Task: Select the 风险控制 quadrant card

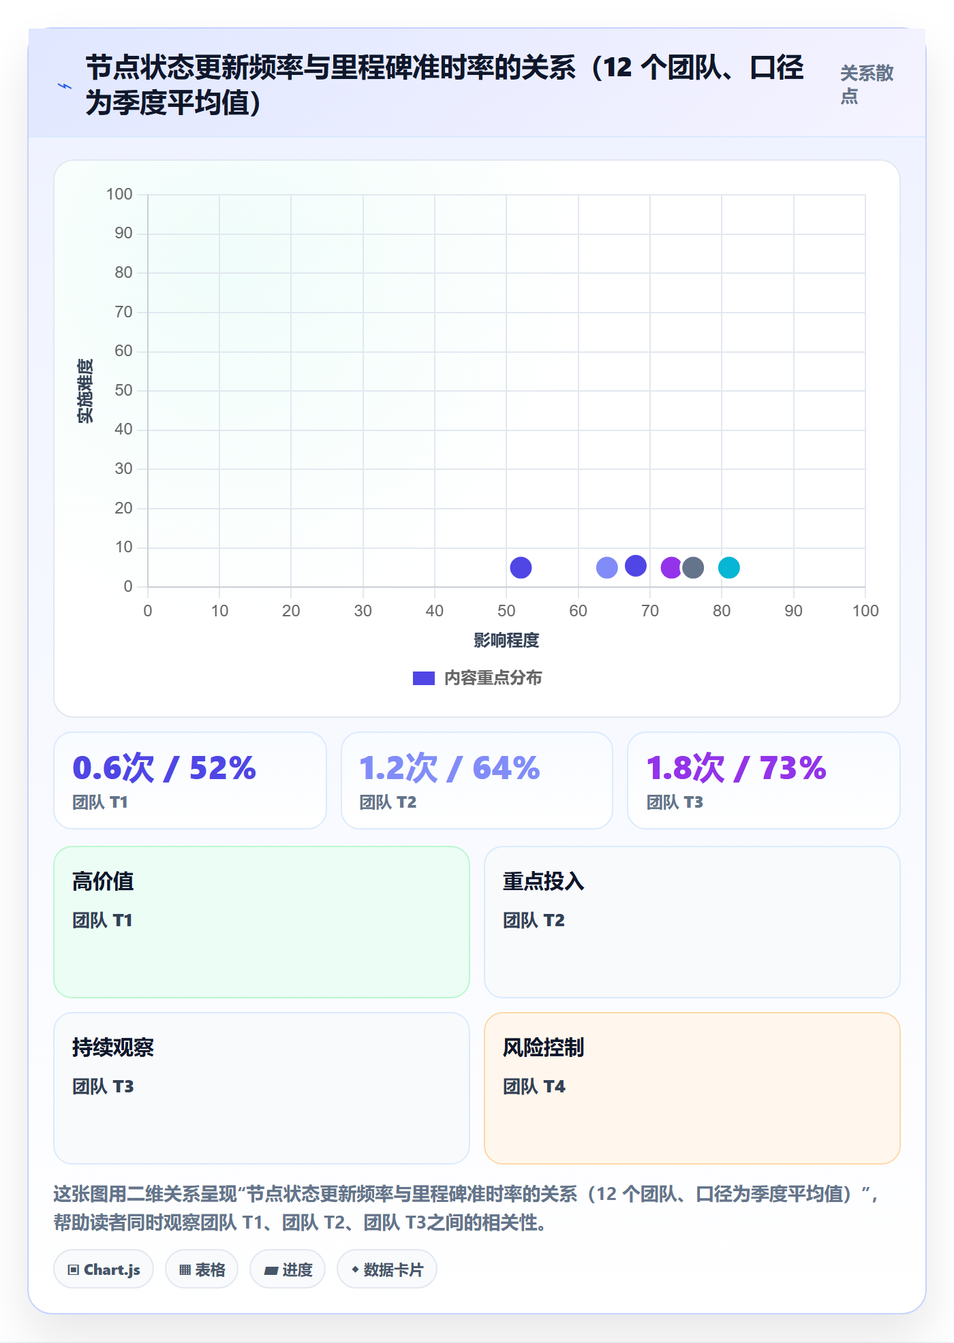Action: pyautogui.click(x=692, y=1088)
